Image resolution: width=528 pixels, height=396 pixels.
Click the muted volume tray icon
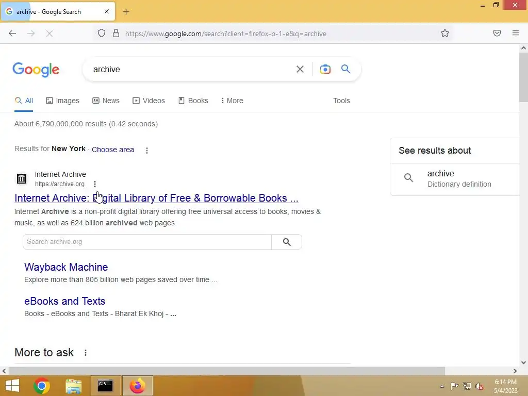tap(479, 386)
